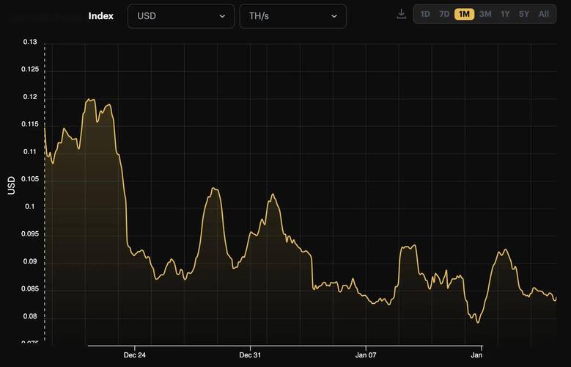Click the 0.13 y-axis tick label

click(30, 42)
